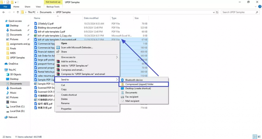
Task: Open the MIDS folder in Quick access
Action: (13, 53)
